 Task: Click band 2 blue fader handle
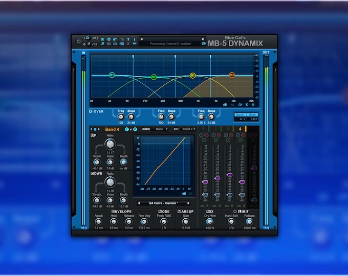pyautogui.click(x=217, y=195)
